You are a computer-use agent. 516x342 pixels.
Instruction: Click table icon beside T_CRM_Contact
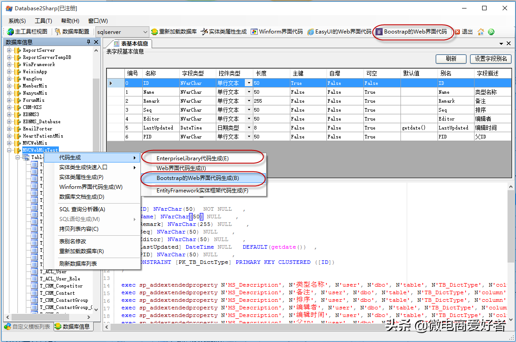[x=34, y=293]
